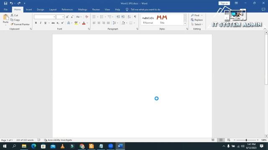The image size is (268, 150).
Task: Open the File tab
Action: [x=5, y=10]
